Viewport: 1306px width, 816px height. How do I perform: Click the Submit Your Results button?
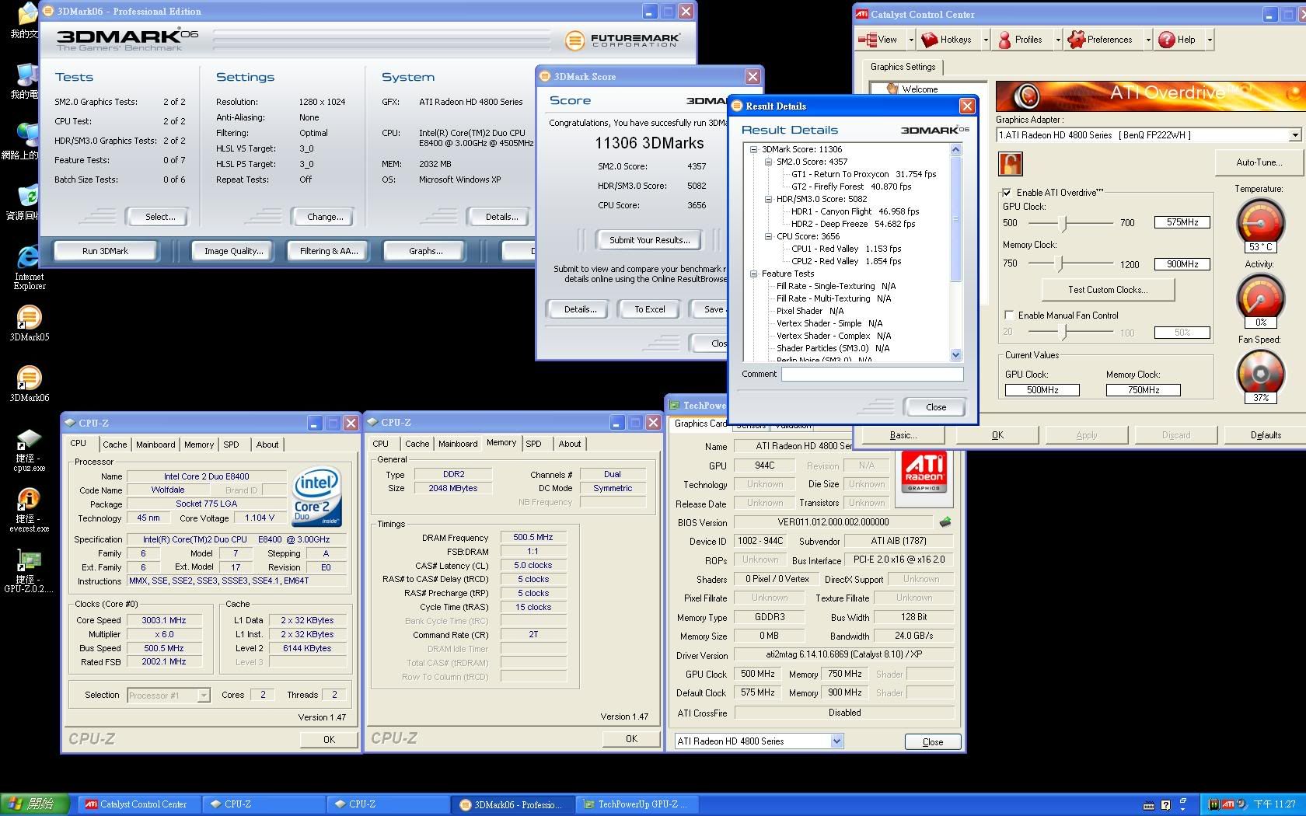[649, 240]
